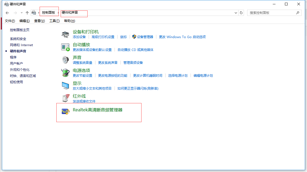
Task: Open the 帮助(H) menu
Action: click(x=70, y=21)
